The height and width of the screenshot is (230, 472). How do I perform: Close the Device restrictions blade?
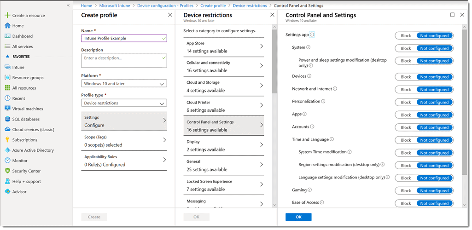pos(272,15)
